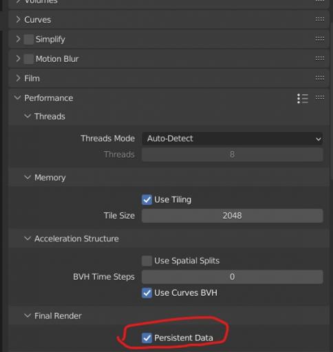Click the Film panel drag handle
Screen dimensions: 333x352
coord(320,78)
